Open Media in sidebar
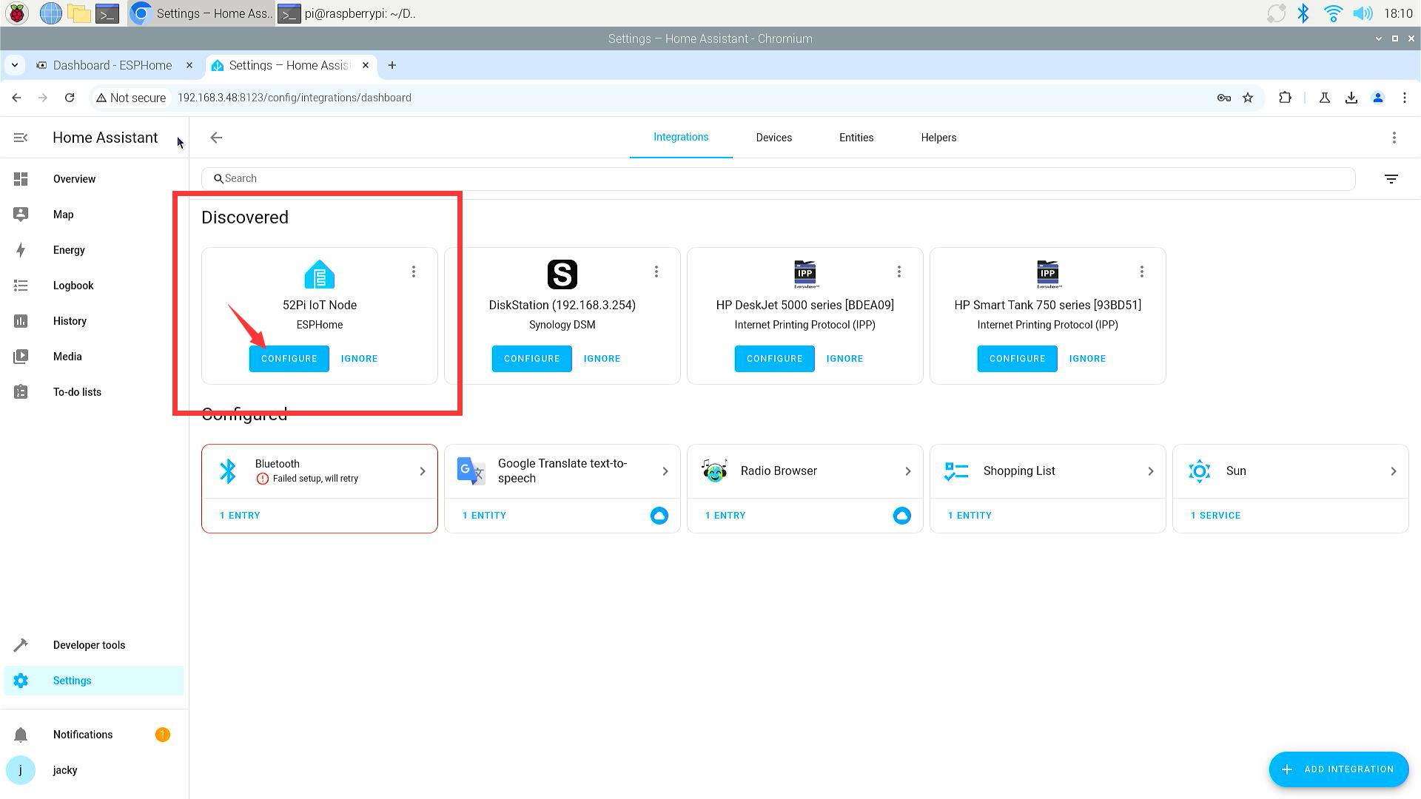The image size is (1421, 799). pos(94,357)
